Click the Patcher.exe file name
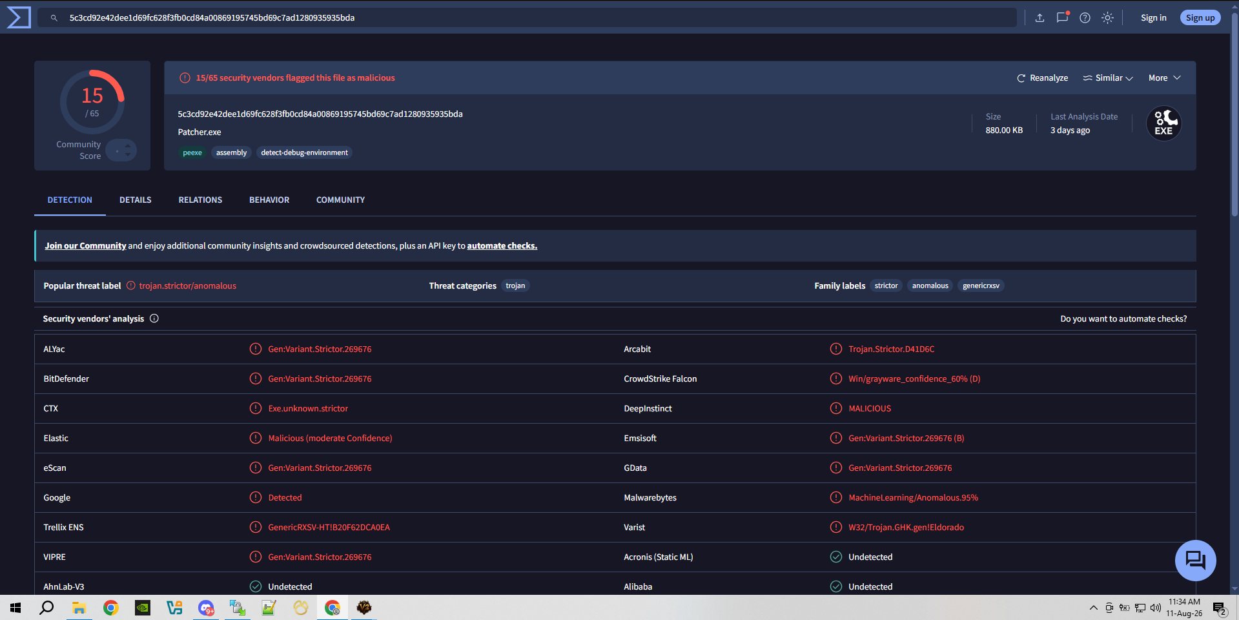The width and height of the screenshot is (1239, 620). pyautogui.click(x=200, y=132)
